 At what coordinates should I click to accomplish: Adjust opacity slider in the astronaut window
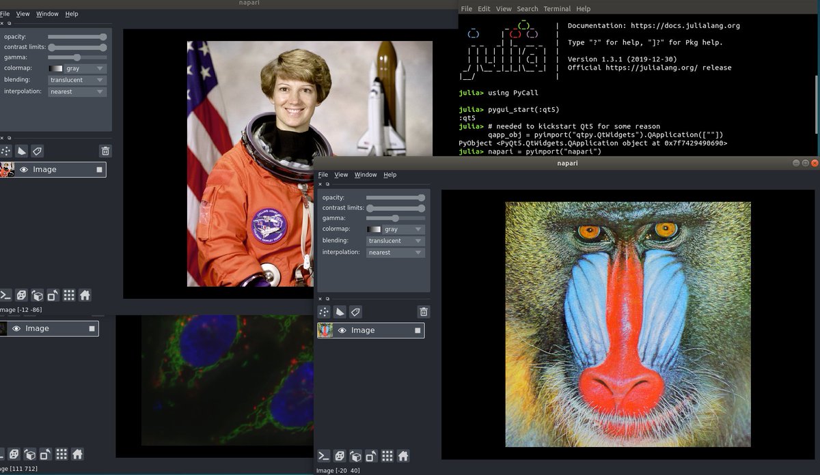tap(77, 37)
